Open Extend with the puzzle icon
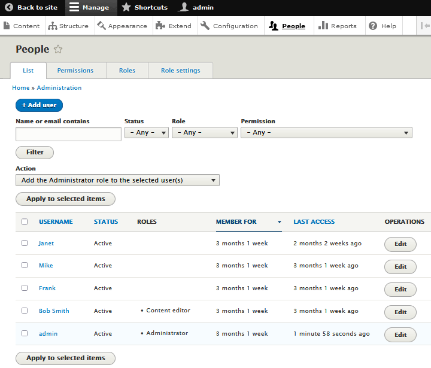 (160, 26)
